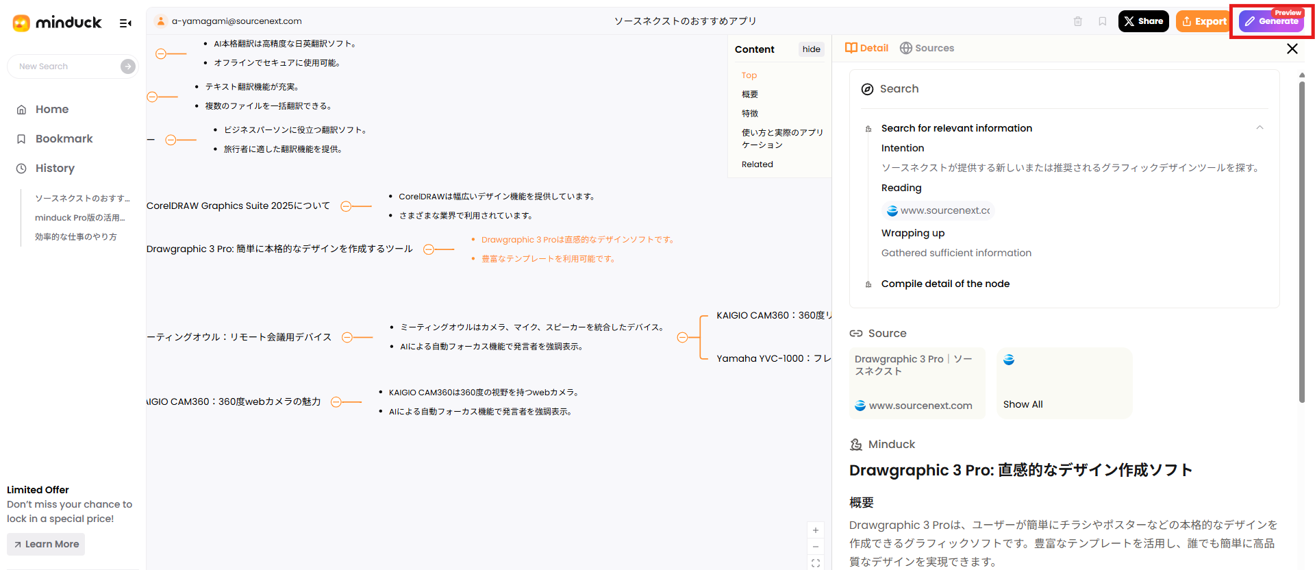Switch to the Sources tab

point(927,48)
